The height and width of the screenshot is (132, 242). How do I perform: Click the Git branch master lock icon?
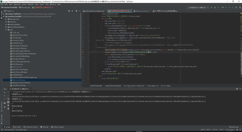pyautogui.click(x=237, y=130)
